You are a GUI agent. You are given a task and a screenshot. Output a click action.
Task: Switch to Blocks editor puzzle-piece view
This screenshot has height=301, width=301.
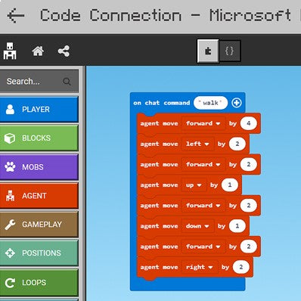[x=208, y=51]
